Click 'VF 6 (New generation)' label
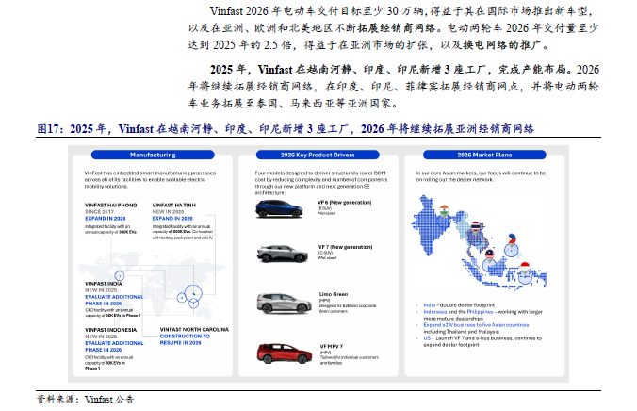Screen dimensions: 637x411 [x=345, y=203]
